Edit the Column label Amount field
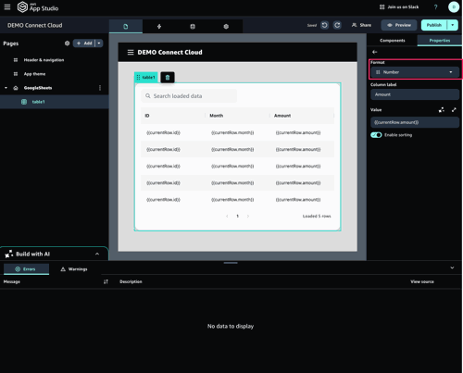463x373 pixels. [x=415, y=94]
